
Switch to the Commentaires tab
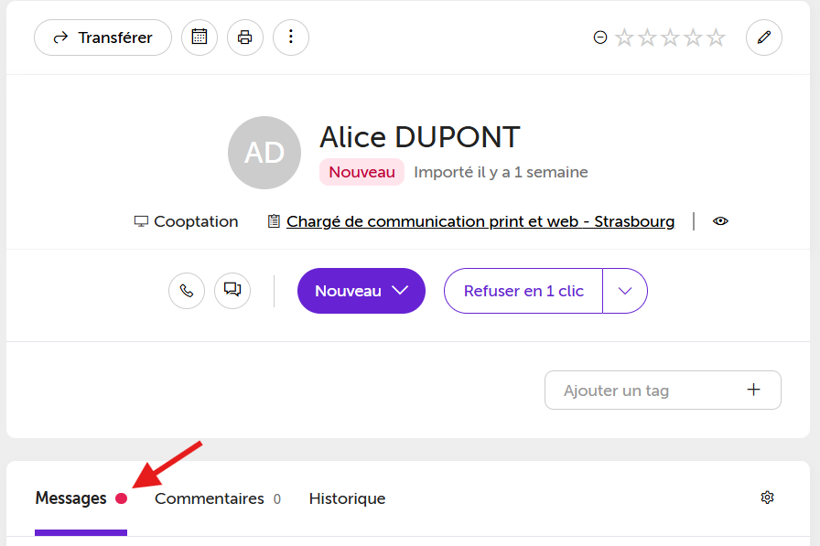[x=218, y=499]
